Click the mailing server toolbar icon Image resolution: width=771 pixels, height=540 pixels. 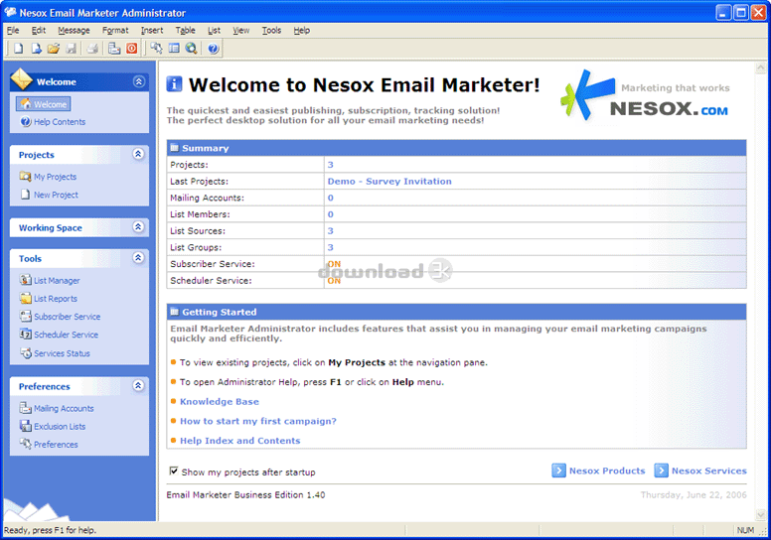pos(114,49)
